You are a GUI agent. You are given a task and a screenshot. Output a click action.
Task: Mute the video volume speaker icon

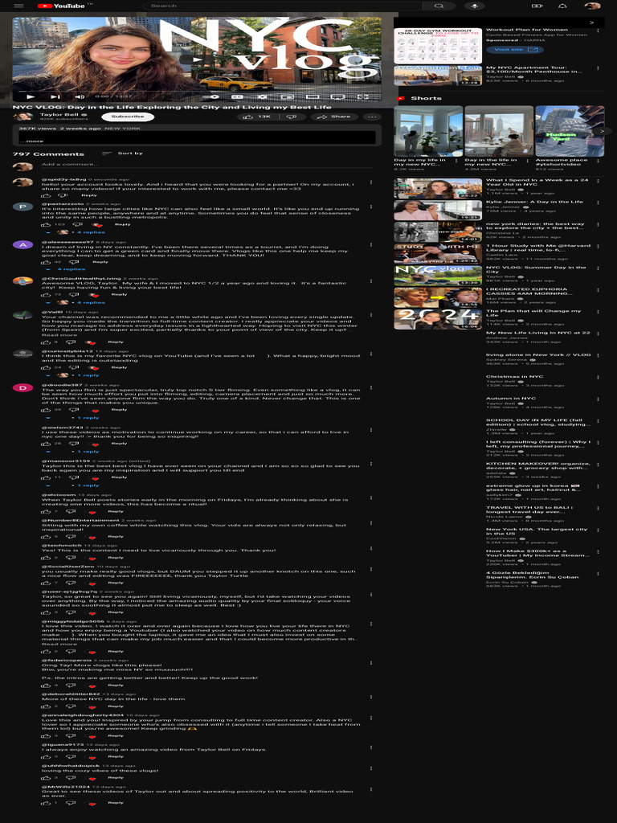(80, 96)
